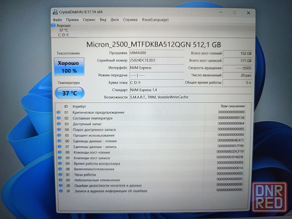Click the ID column header
292x219 pixels.
pos(66,106)
